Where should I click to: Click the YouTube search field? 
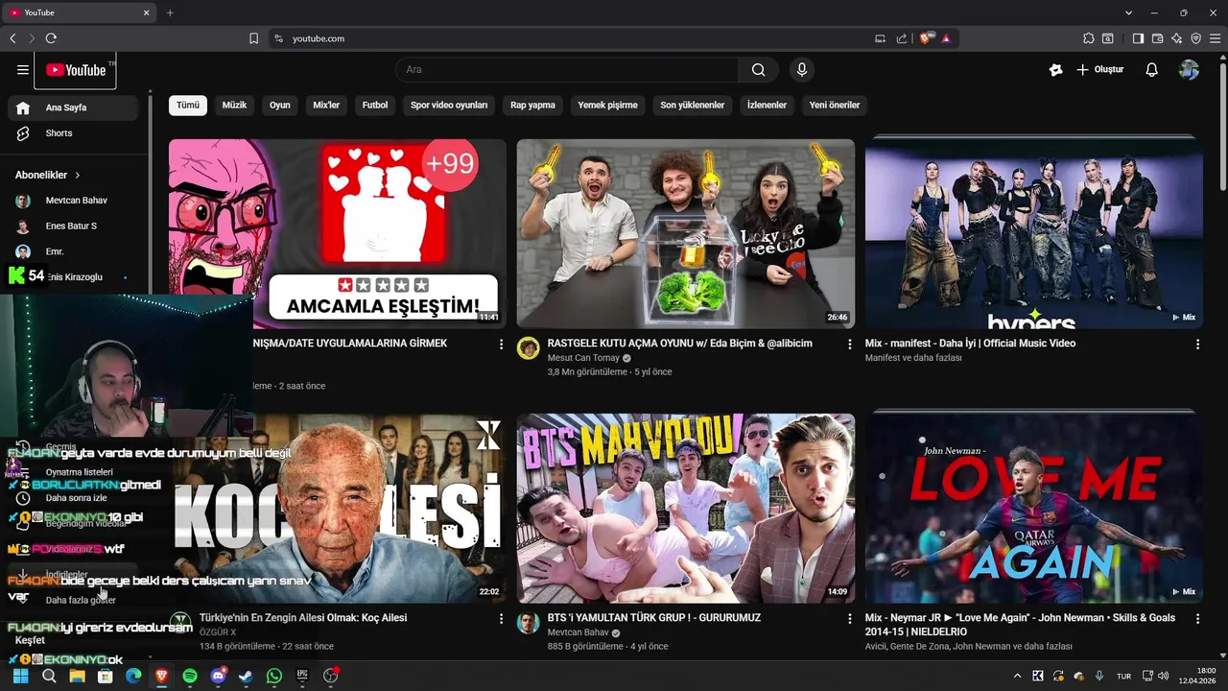[567, 69]
